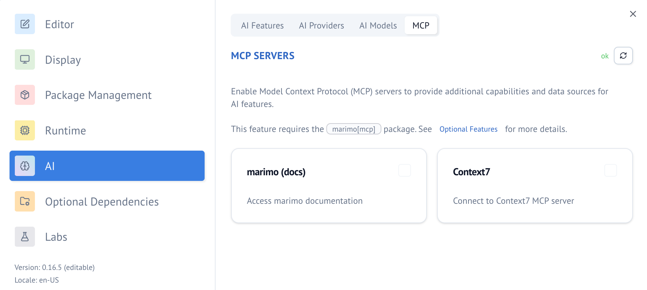Viewport: 647px width, 290px height.
Task: Select the AI Models tab
Action: pos(378,26)
